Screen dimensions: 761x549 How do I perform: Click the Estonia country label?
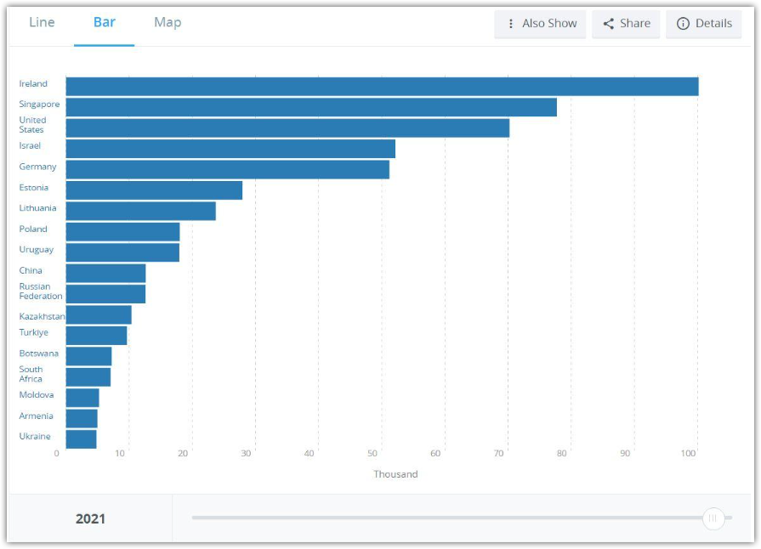(33, 187)
